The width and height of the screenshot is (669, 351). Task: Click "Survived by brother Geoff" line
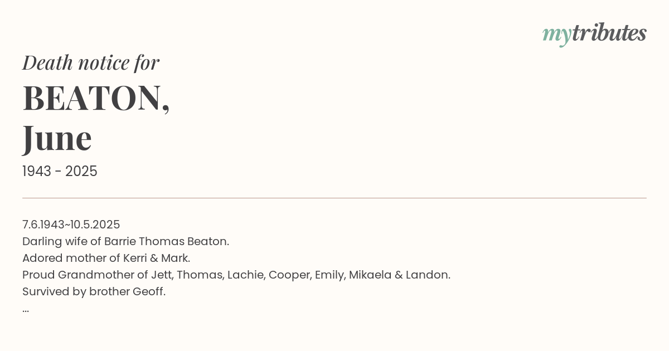tap(94, 291)
